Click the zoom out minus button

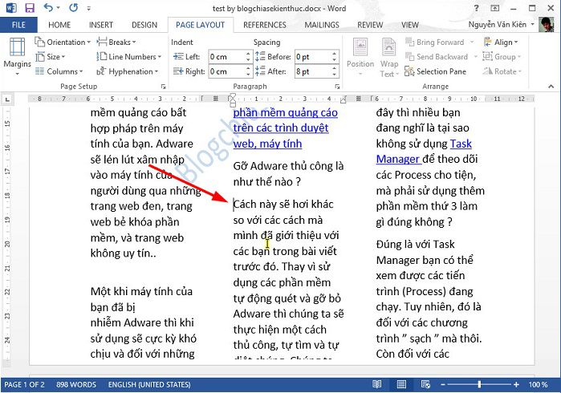(443, 385)
